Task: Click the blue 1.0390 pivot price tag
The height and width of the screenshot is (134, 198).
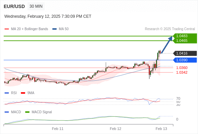Action: (x=185, y=60)
